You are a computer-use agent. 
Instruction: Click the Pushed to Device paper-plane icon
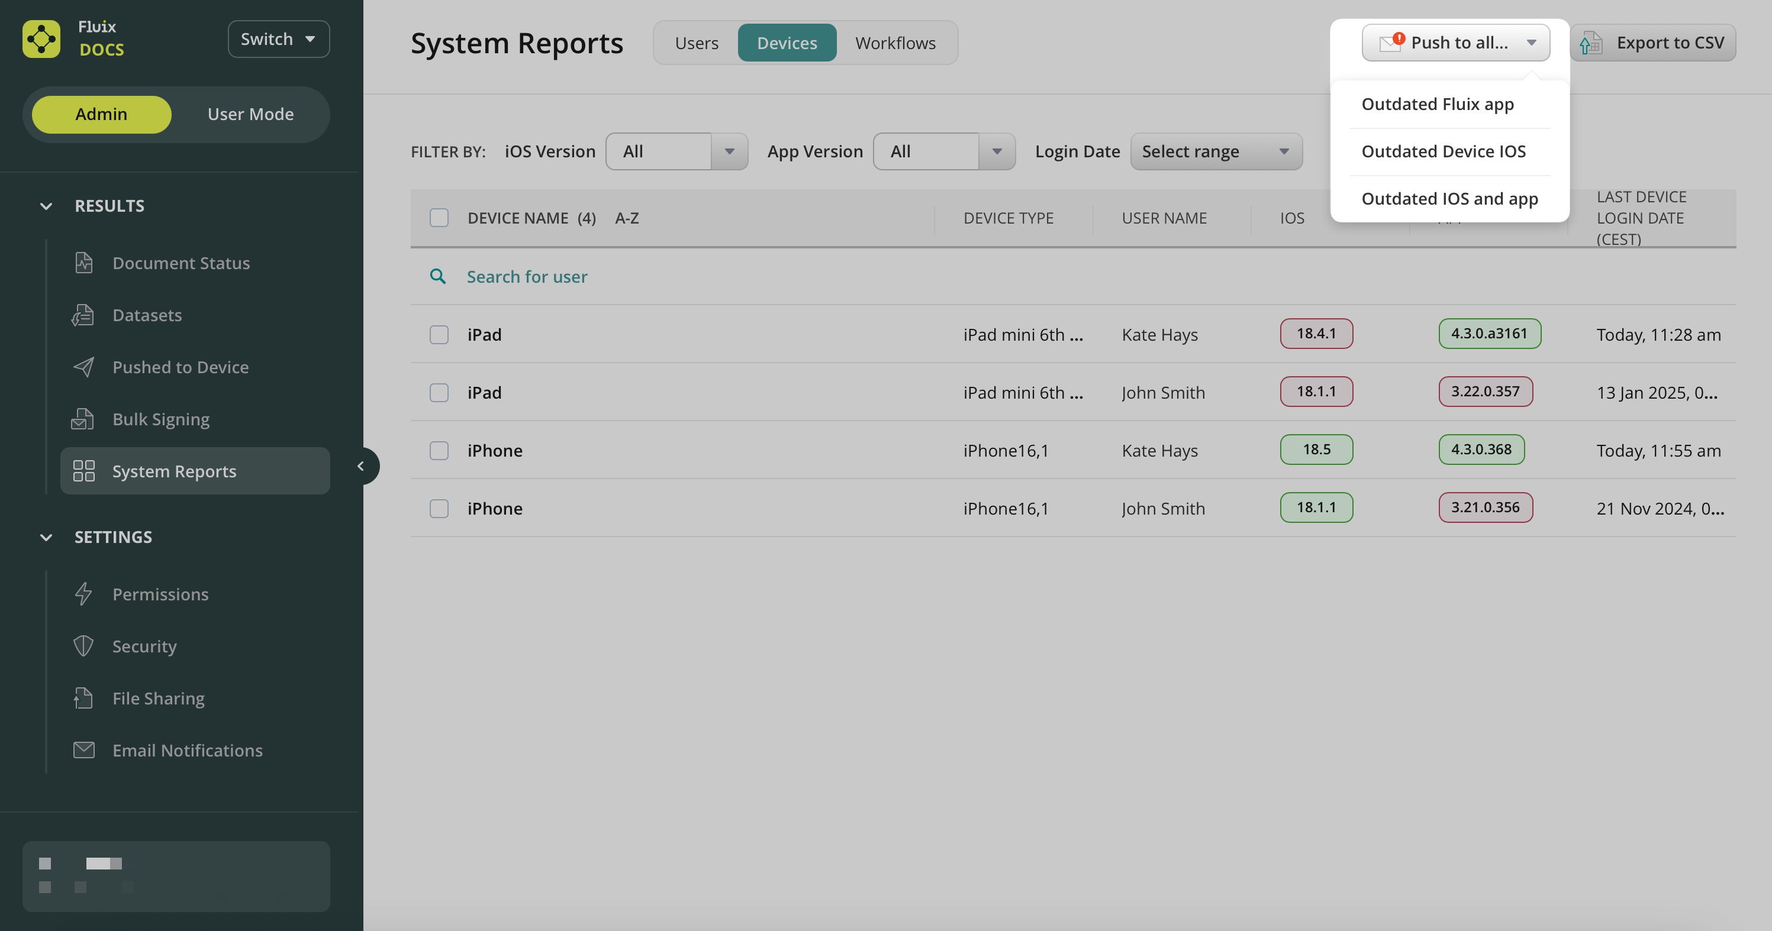83,367
